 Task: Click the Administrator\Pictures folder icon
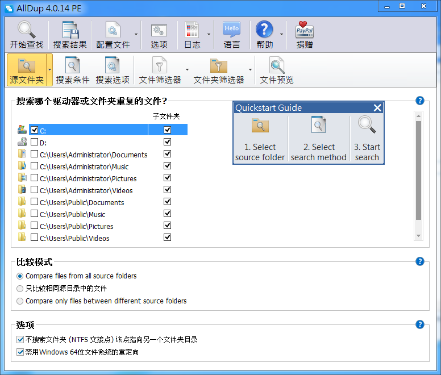click(22, 178)
